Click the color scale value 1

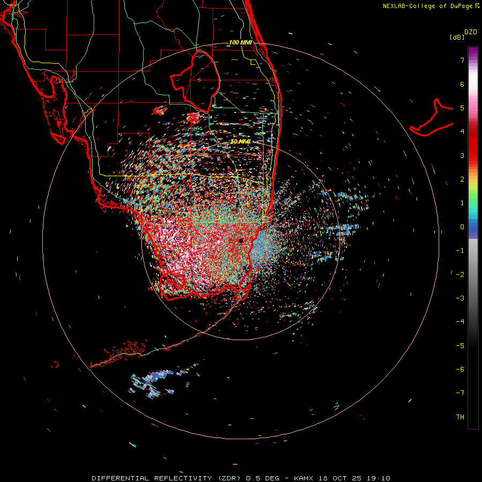pos(462,203)
